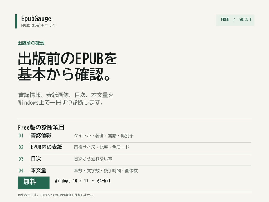
Task: Click the green "出版前の確認" eyebrow label
Action: 31,43
